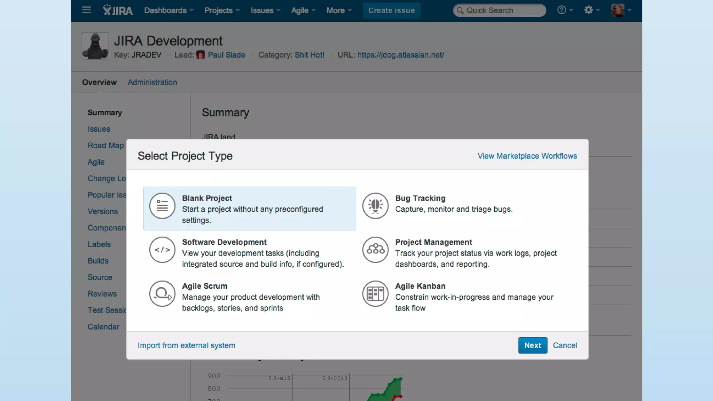Viewport: 713px width, 401px height.
Task: Open View Marketplace Workflows link
Action: [x=527, y=156]
